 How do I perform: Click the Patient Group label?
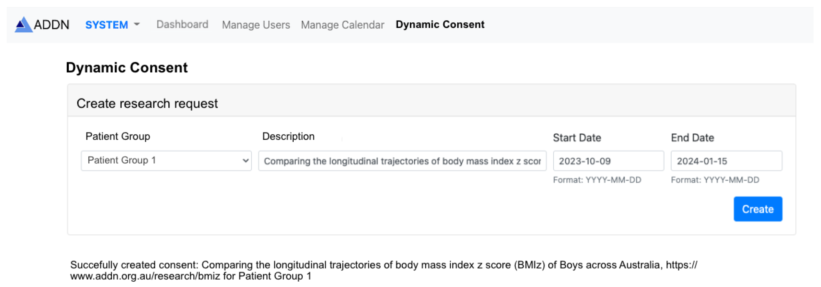click(x=118, y=136)
